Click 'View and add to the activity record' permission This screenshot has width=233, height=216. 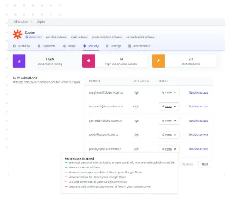tap(110, 187)
